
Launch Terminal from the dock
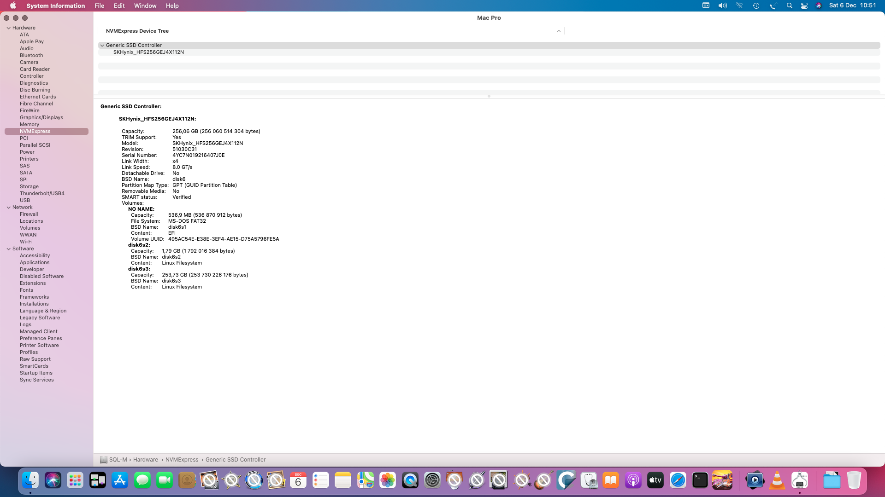coord(700,481)
